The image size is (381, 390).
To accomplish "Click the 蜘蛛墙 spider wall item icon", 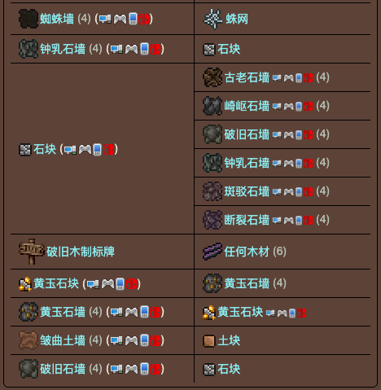I will 28,19.
